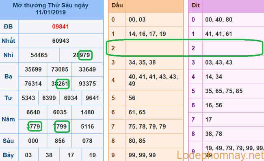The height and width of the screenshot is (161, 264).
Task: Click the Bảy prize number 38
Action: pyautogui.click(x=49, y=155)
